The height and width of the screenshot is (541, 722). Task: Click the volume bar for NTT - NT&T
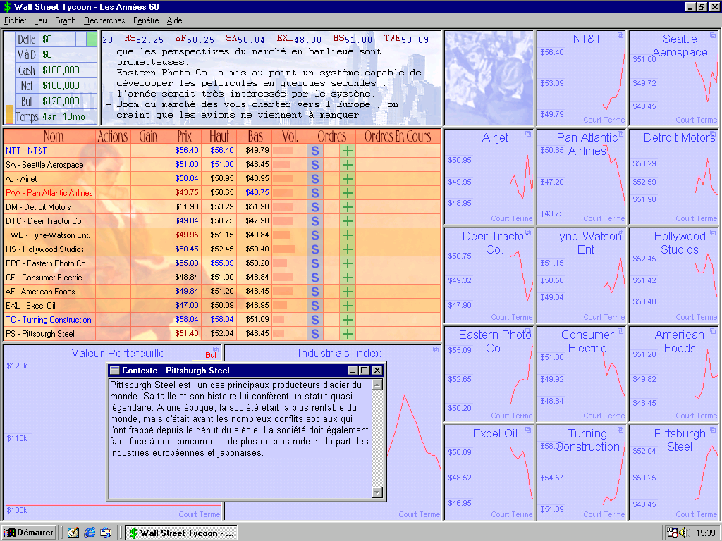tap(282, 151)
